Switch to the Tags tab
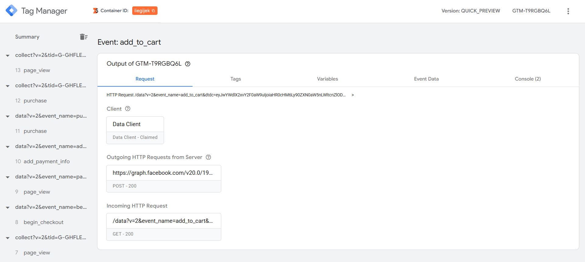Screen dimensions: 585x262 tap(236, 79)
